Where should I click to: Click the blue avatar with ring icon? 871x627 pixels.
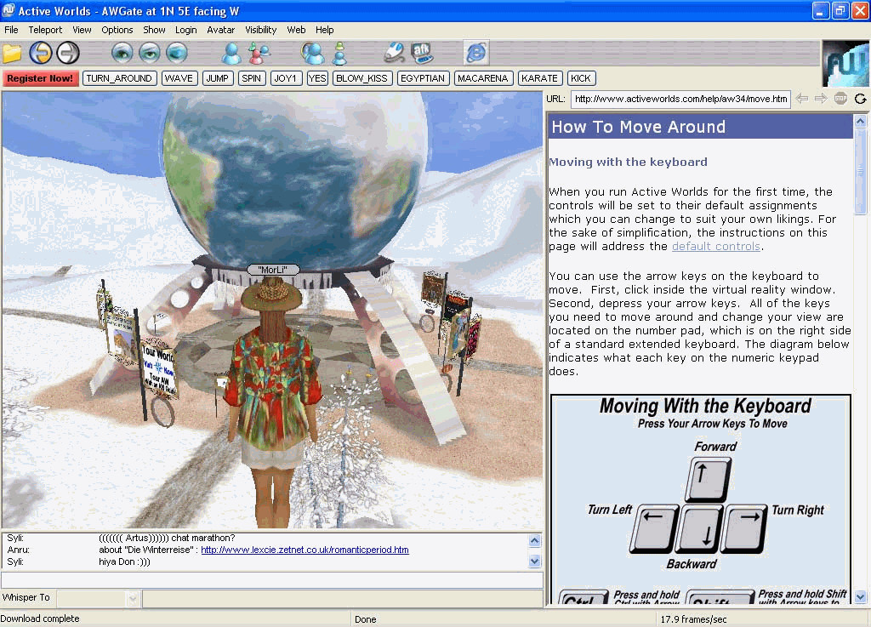coord(312,54)
